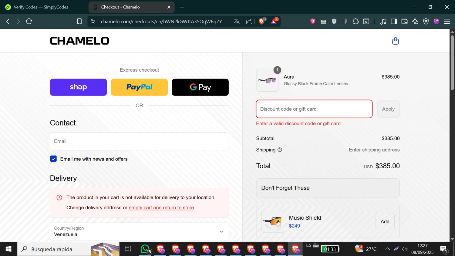Click the Apply discount button

388,109
